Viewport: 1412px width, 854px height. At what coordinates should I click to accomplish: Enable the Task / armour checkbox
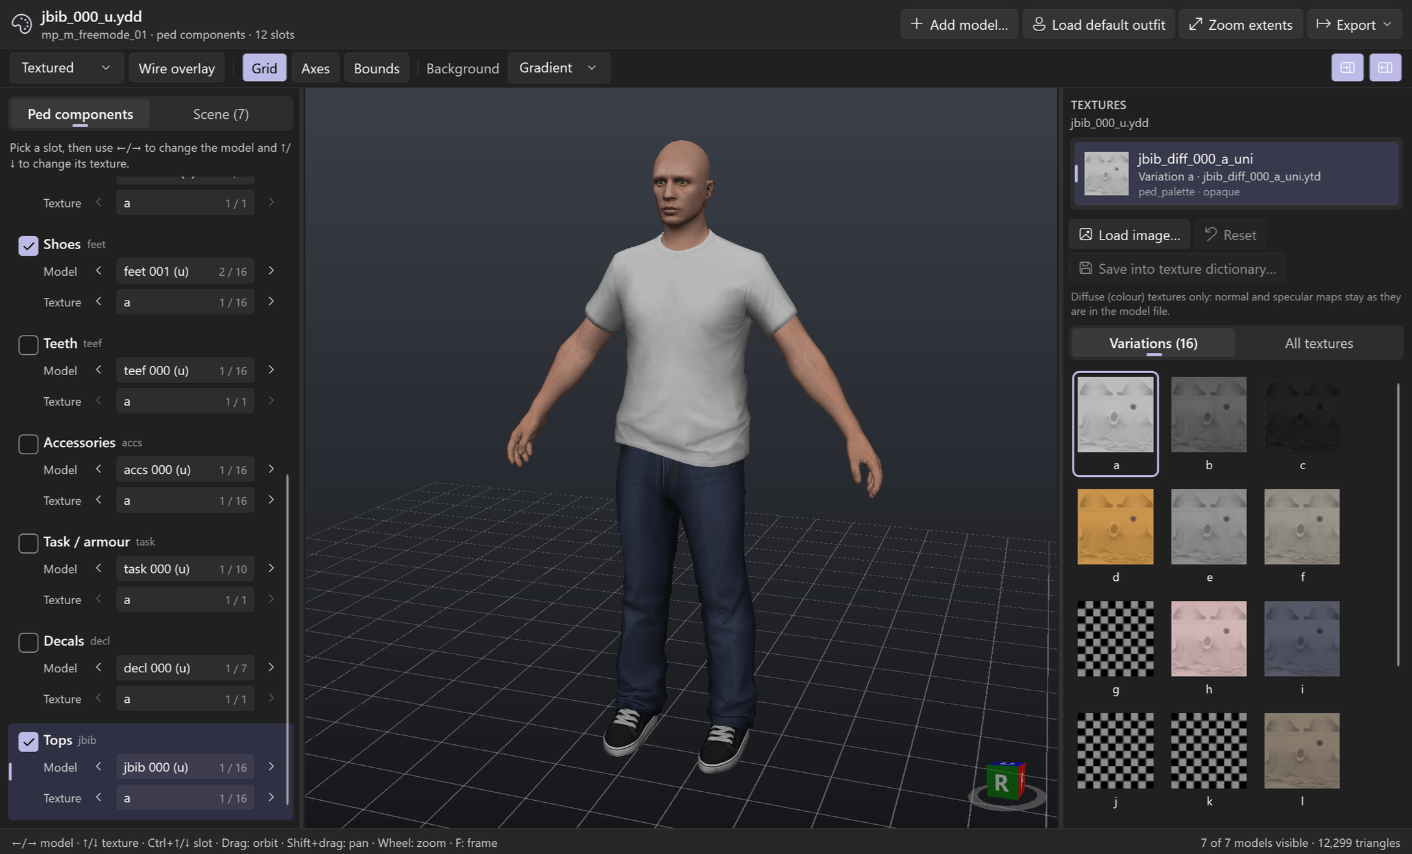point(28,543)
